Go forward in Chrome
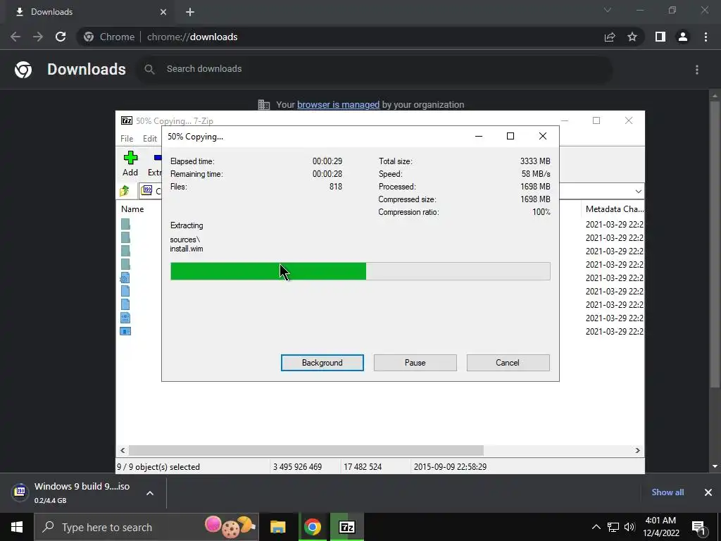Viewport: 721px width, 541px height. (x=38, y=37)
